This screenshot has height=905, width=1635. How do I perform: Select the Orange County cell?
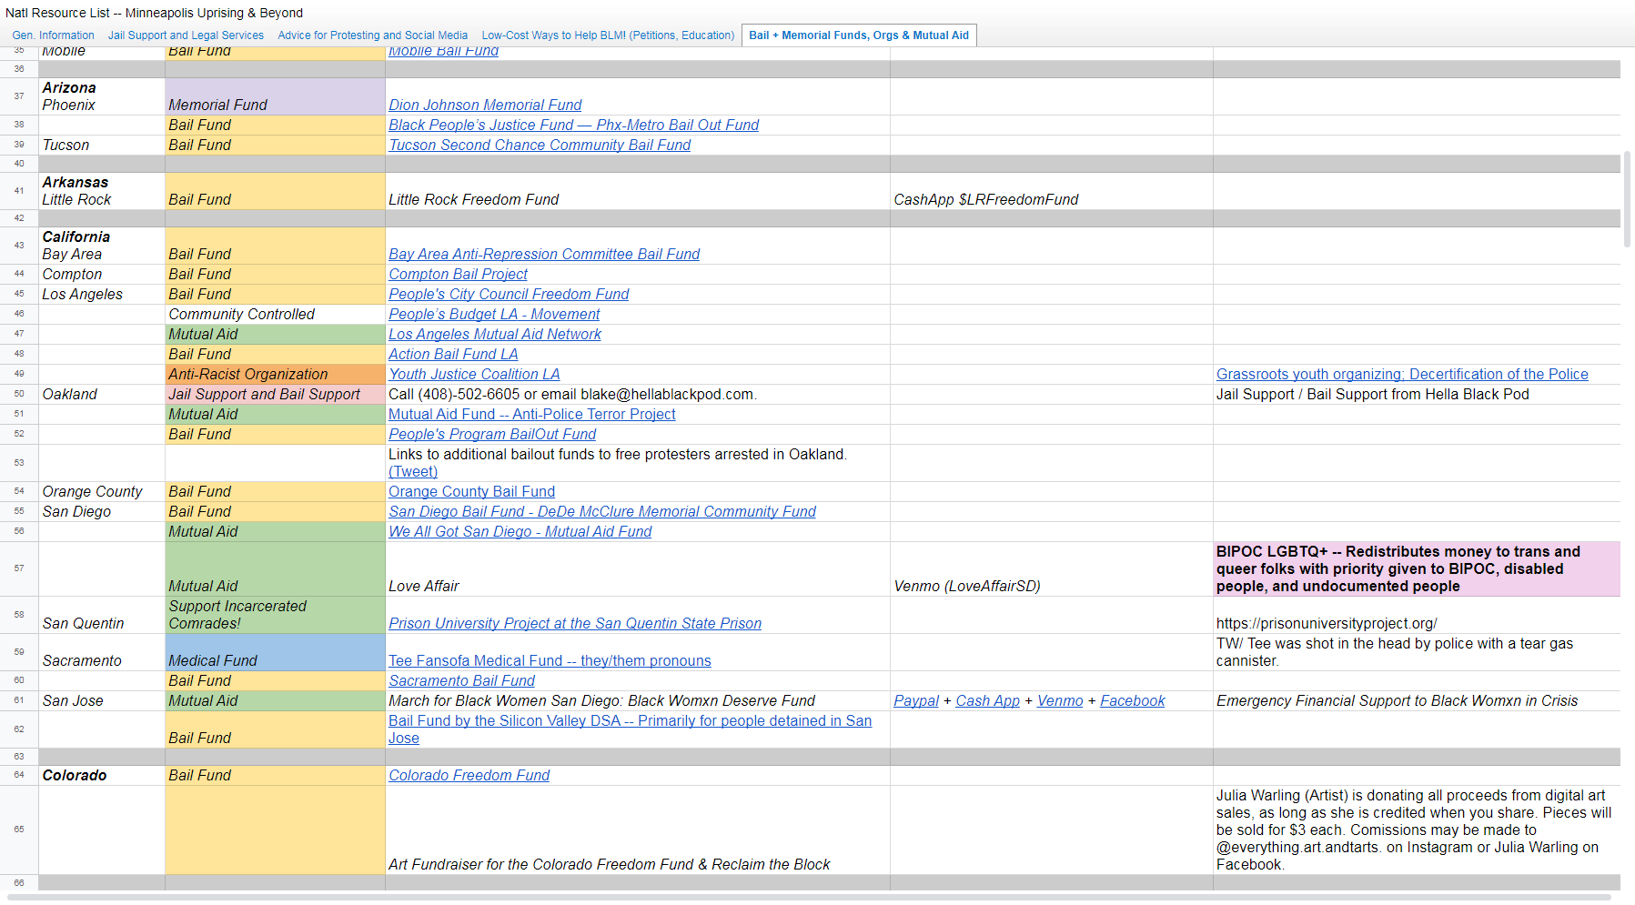[x=101, y=492]
